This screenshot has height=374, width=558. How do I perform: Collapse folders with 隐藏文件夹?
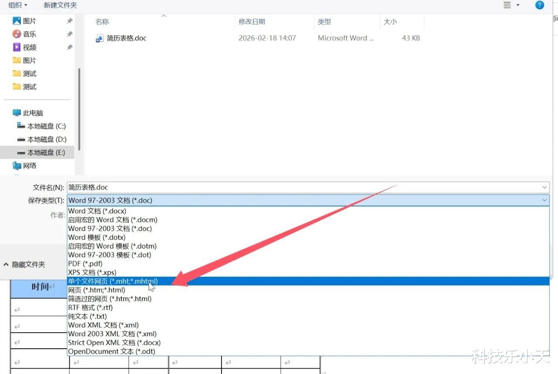point(24,264)
